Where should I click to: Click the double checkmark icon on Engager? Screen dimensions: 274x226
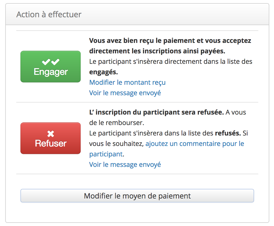(x=51, y=62)
